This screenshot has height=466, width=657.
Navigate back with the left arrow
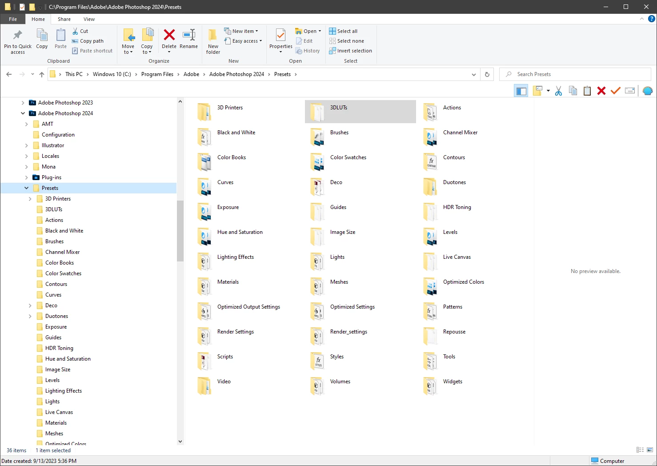(x=9, y=74)
